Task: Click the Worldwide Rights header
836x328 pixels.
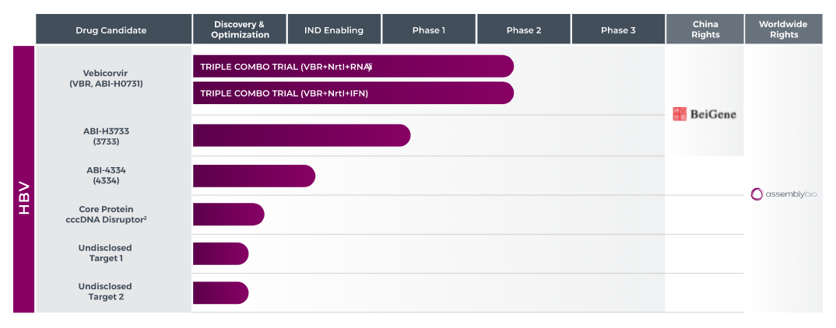Action: coord(784,30)
